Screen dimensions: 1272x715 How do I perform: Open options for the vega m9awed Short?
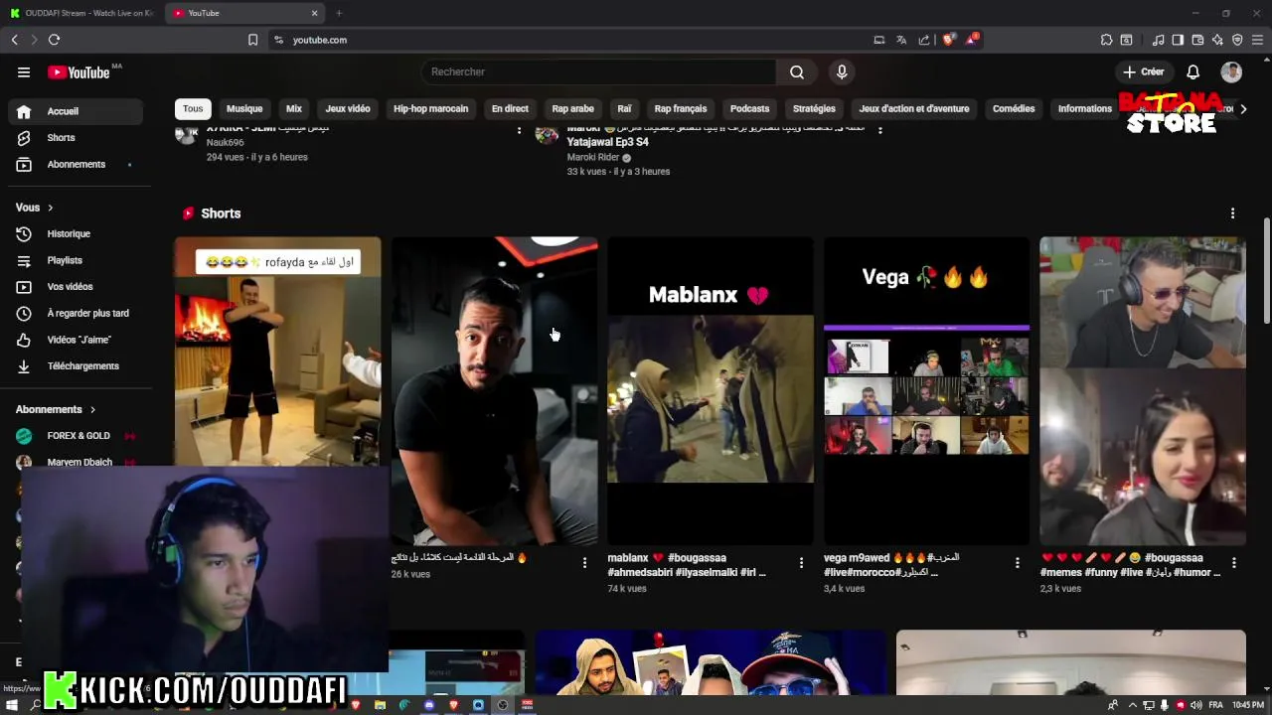pyautogui.click(x=1017, y=563)
